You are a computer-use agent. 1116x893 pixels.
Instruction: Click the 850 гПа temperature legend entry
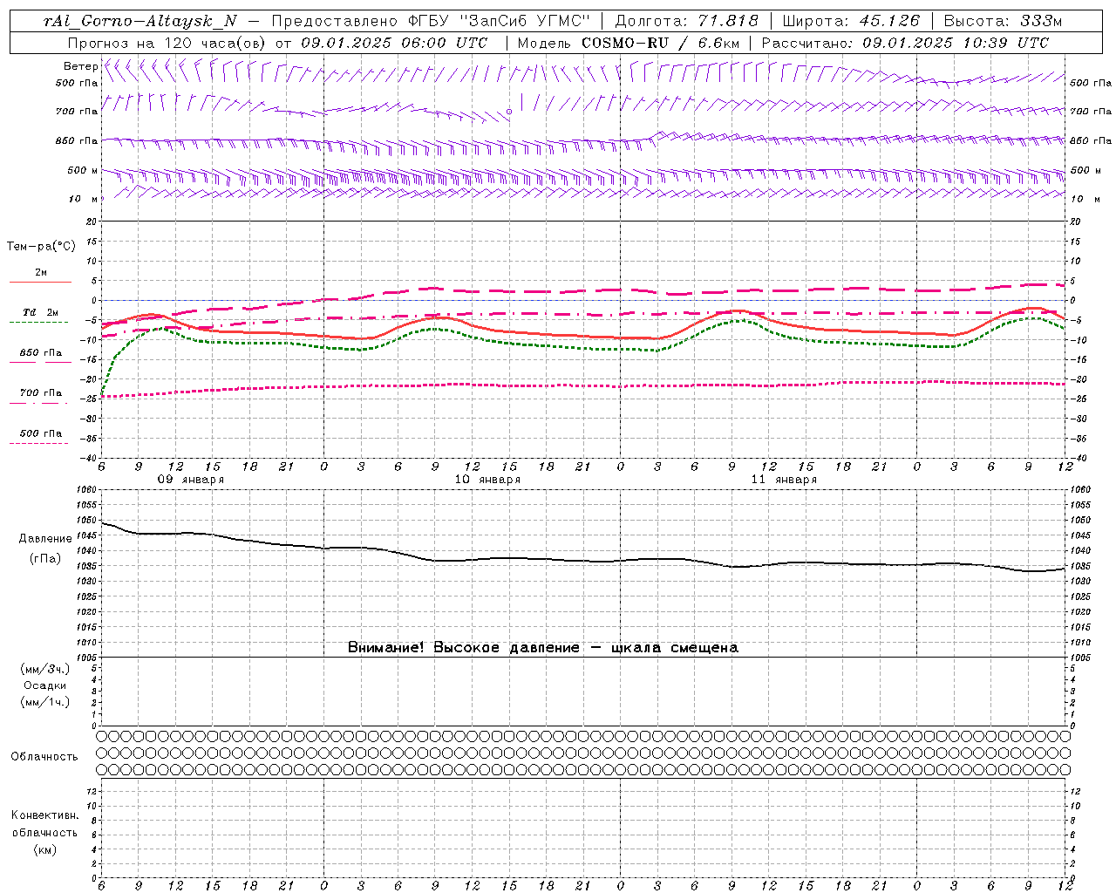tap(41, 352)
